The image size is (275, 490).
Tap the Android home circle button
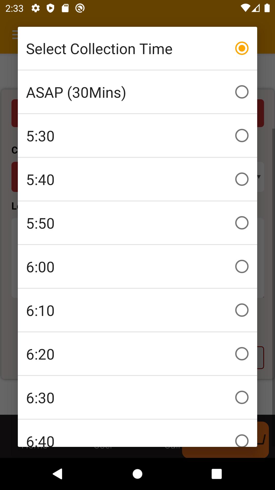click(x=137, y=474)
